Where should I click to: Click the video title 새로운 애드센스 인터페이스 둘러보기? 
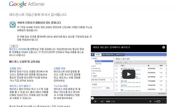pos(111,47)
